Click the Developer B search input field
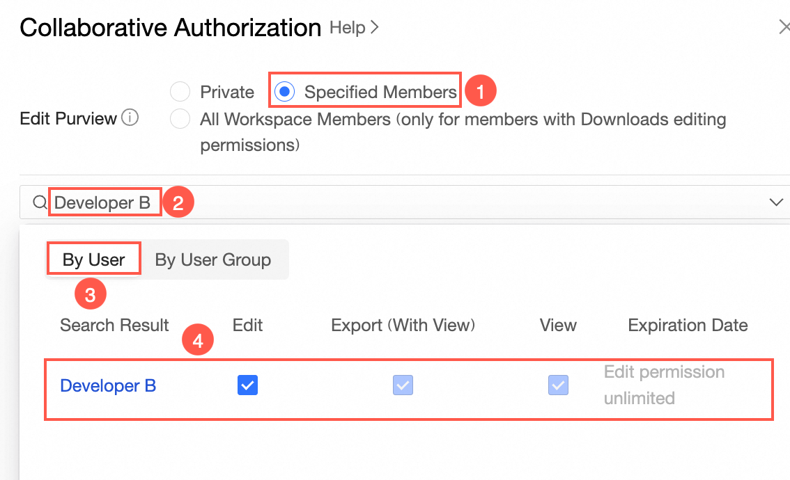 point(418,202)
